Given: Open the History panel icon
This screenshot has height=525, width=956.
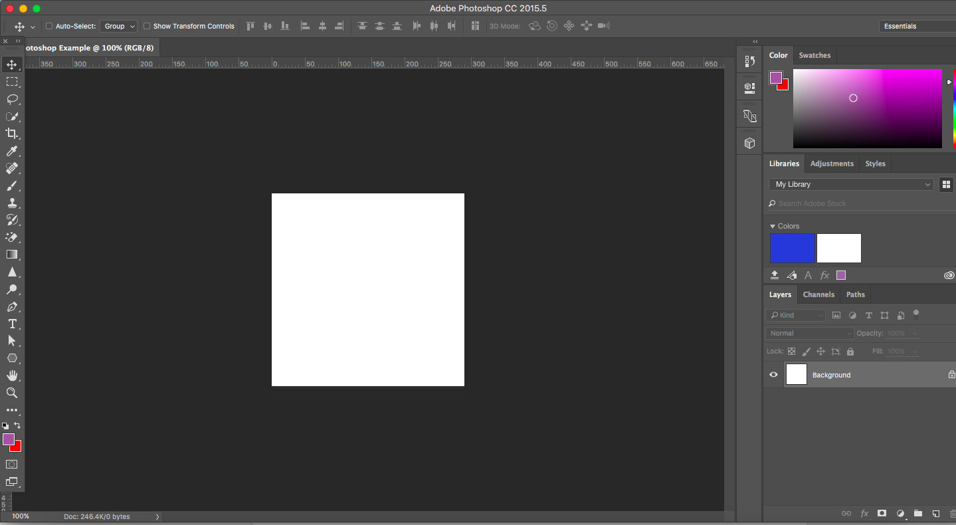Looking at the screenshot, I should pos(750,61).
